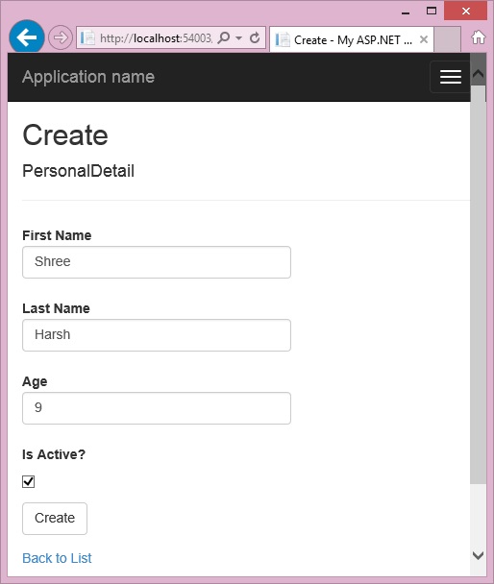This screenshot has height=584, width=494.
Task: Click the vertical scrollbar thumb
Action: 478,285
